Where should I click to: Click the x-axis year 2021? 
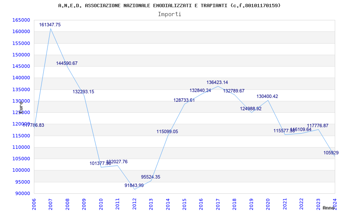click(x=285, y=204)
